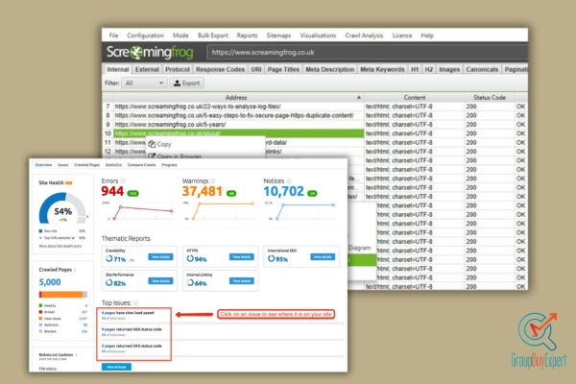The height and width of the screenshot is (384, 576).
Task: Open the pages have slow load speed issue
Action: pos(128,313)
